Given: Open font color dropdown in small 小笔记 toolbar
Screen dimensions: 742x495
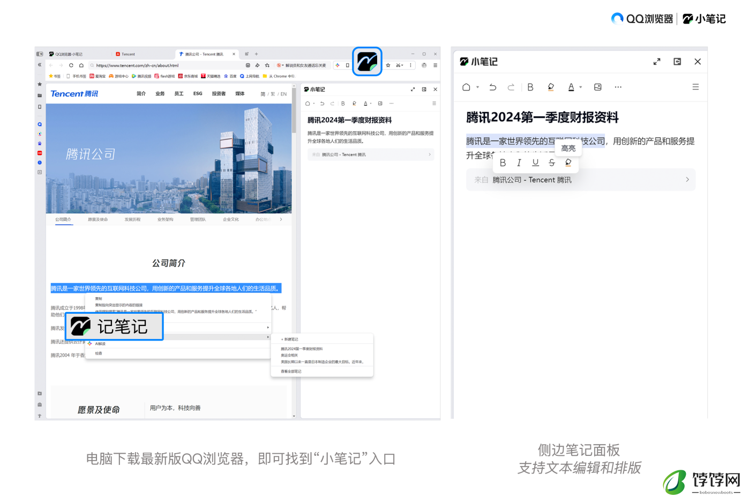Looking at the screenshot, I should pos(371,104).
